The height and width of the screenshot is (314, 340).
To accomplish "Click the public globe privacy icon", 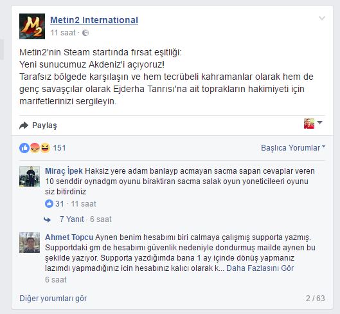I will 85,33.
